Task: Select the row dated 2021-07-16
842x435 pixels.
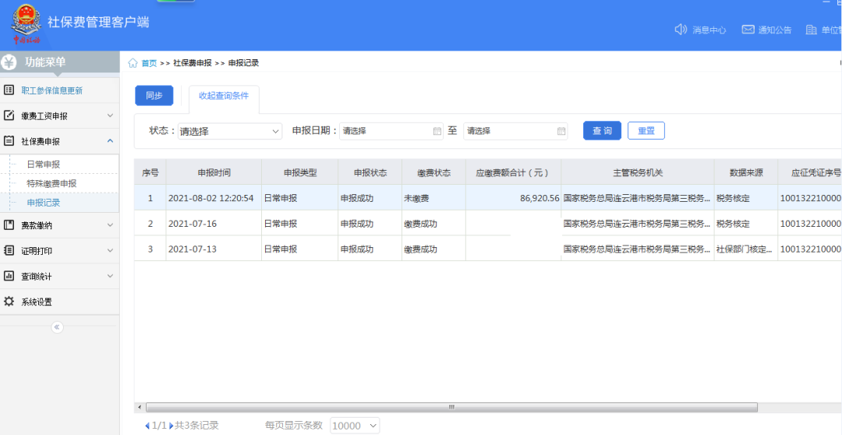Action: pyautogui.click(x=487, y=223)
